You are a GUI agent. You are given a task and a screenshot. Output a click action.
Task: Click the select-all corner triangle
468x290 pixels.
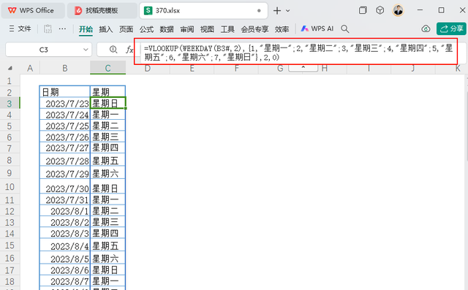click(x=10, y=68)
